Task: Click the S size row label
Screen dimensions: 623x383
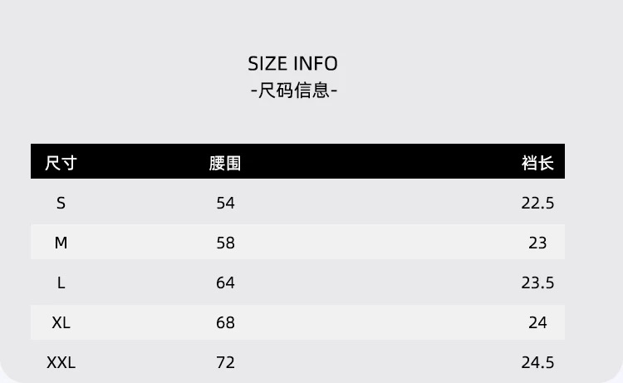Action: (61, 203)
